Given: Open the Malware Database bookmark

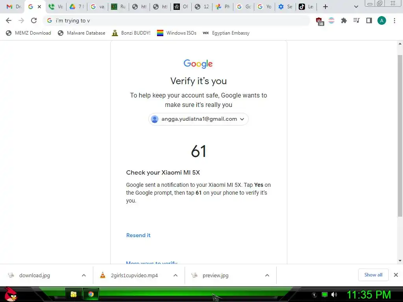Looking at the screenshot, I should [81, 33].
